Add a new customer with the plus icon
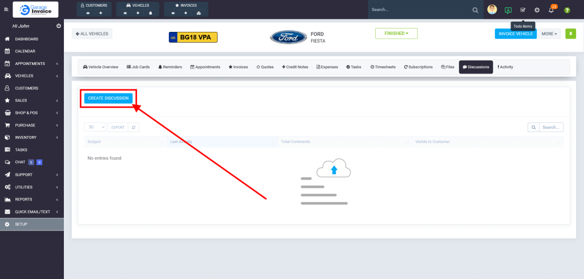 pos(100,13)
